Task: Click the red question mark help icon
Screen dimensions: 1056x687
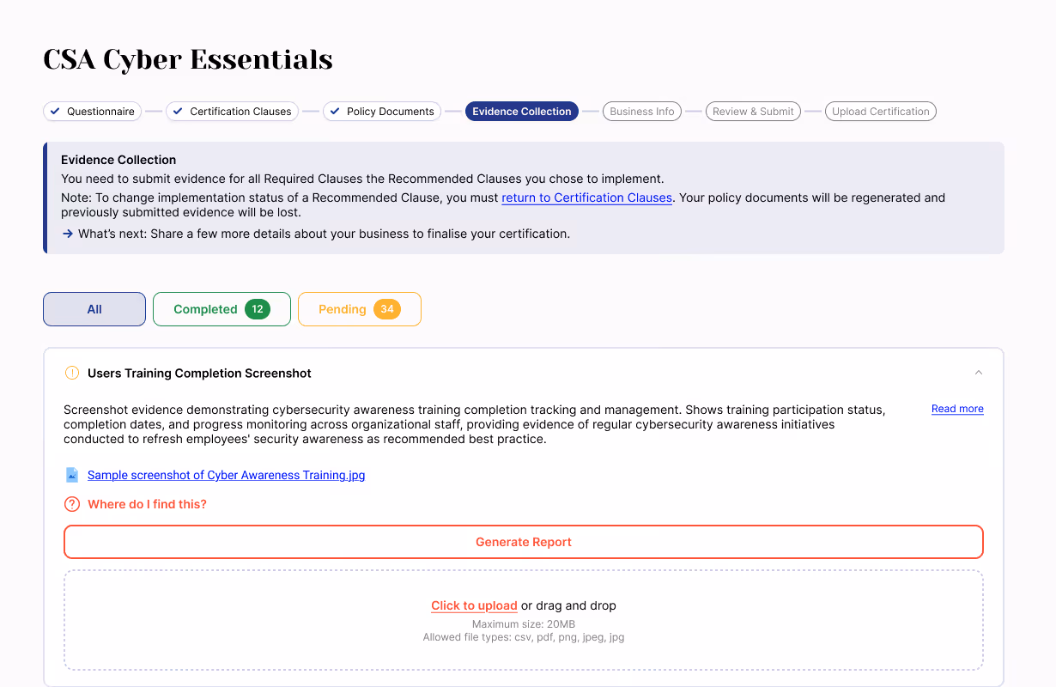Action: coord(72,504)
